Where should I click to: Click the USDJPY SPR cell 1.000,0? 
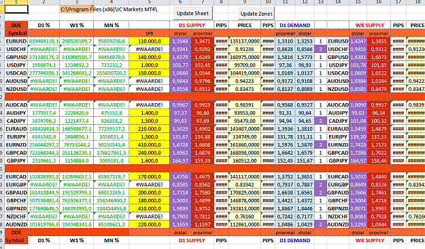150,65
